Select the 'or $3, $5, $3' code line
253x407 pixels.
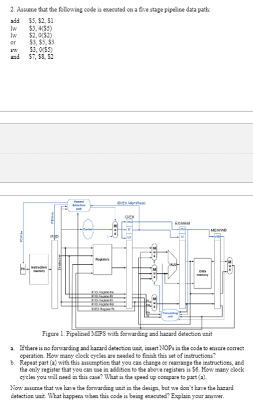(x=32, y=42)
